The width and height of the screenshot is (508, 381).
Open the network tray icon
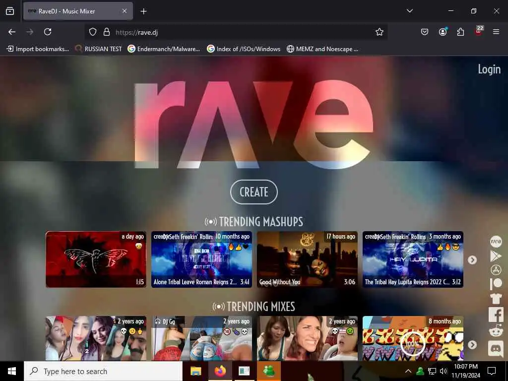click(432, 371)
